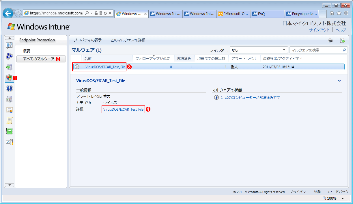The width and height of the screenshot is (353, 204).
Task: Click the Windows Intune logo
Action: click(x=38, y=27)
